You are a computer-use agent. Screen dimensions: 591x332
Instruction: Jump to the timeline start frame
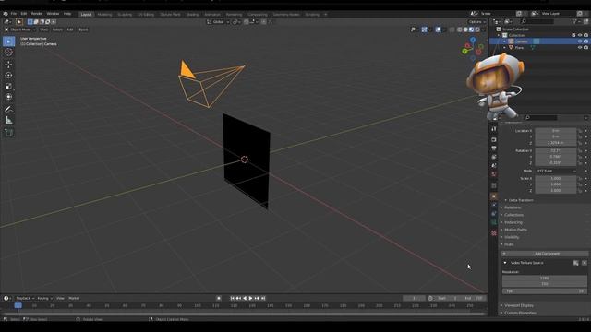(x=232, y=298)
